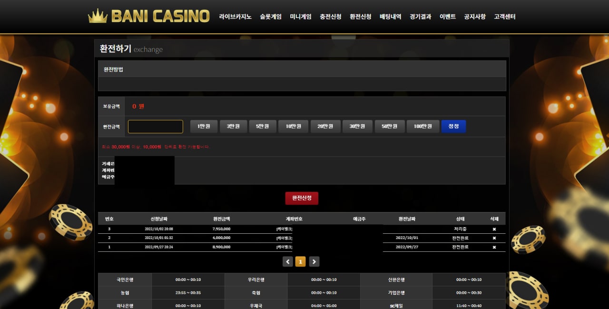The image size is (609, 309).
Task: Go to previous page with left arrow
Action: point(287,261)
